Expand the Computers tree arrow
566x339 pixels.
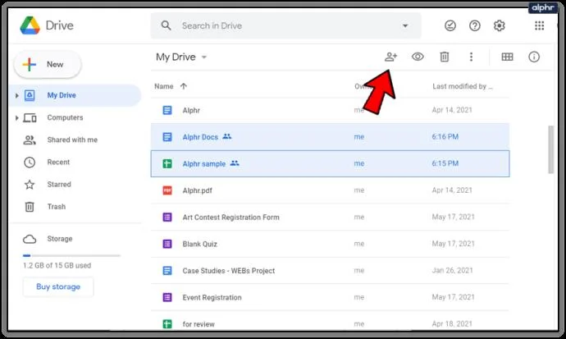[16, 117]
